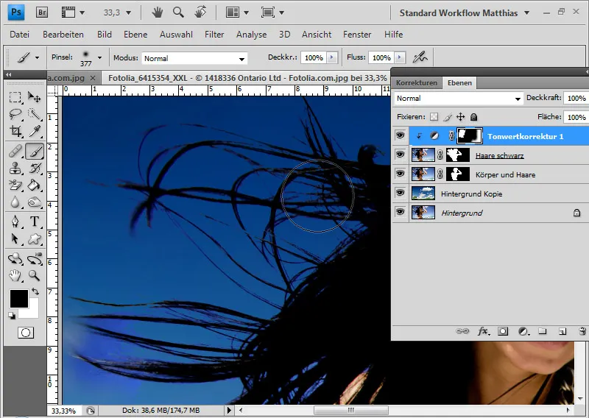Select the Blur tool
Image resolution: width=589 pixels, height=418 pixels.
15,202
